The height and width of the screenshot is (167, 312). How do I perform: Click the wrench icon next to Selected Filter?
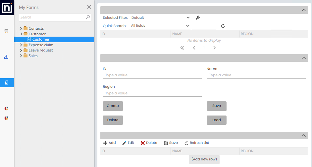[198, 18]
